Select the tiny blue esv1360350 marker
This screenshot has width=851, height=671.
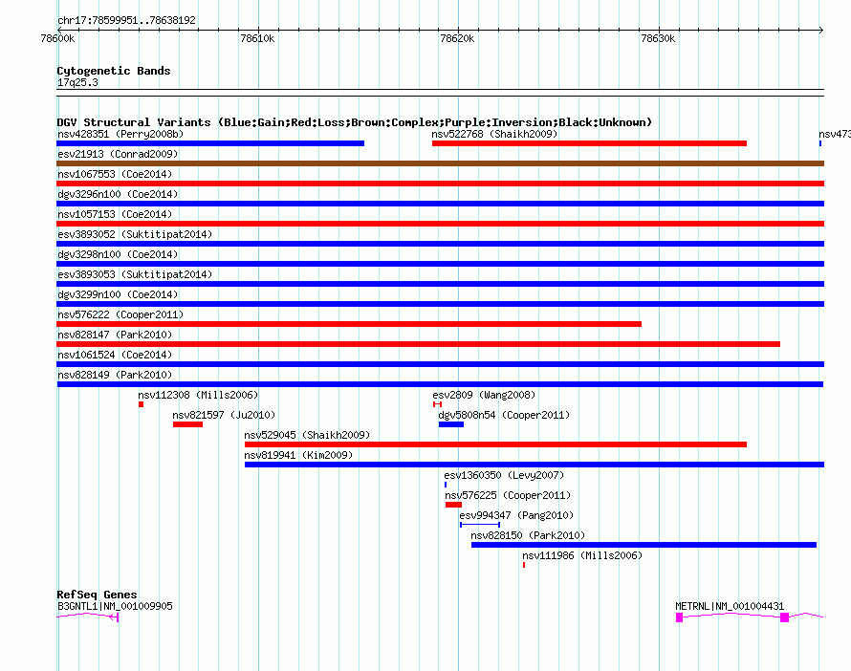pyautogui.click(x=446, y=485)
